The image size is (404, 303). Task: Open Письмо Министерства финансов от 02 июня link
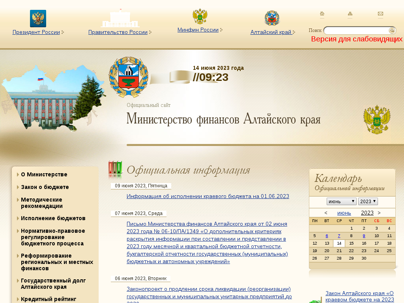(x=207, y=243)
